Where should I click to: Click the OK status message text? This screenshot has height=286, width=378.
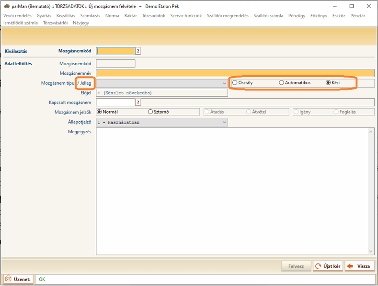(x=42, y=279)
